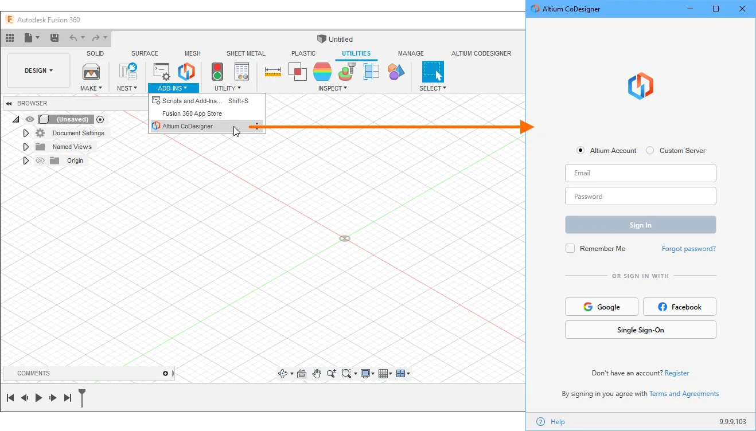Toggle visibility of the Origin folder

point(40,161)
